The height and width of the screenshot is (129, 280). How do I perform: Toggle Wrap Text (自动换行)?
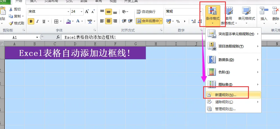pyautogui.click(x=146, y=12)
